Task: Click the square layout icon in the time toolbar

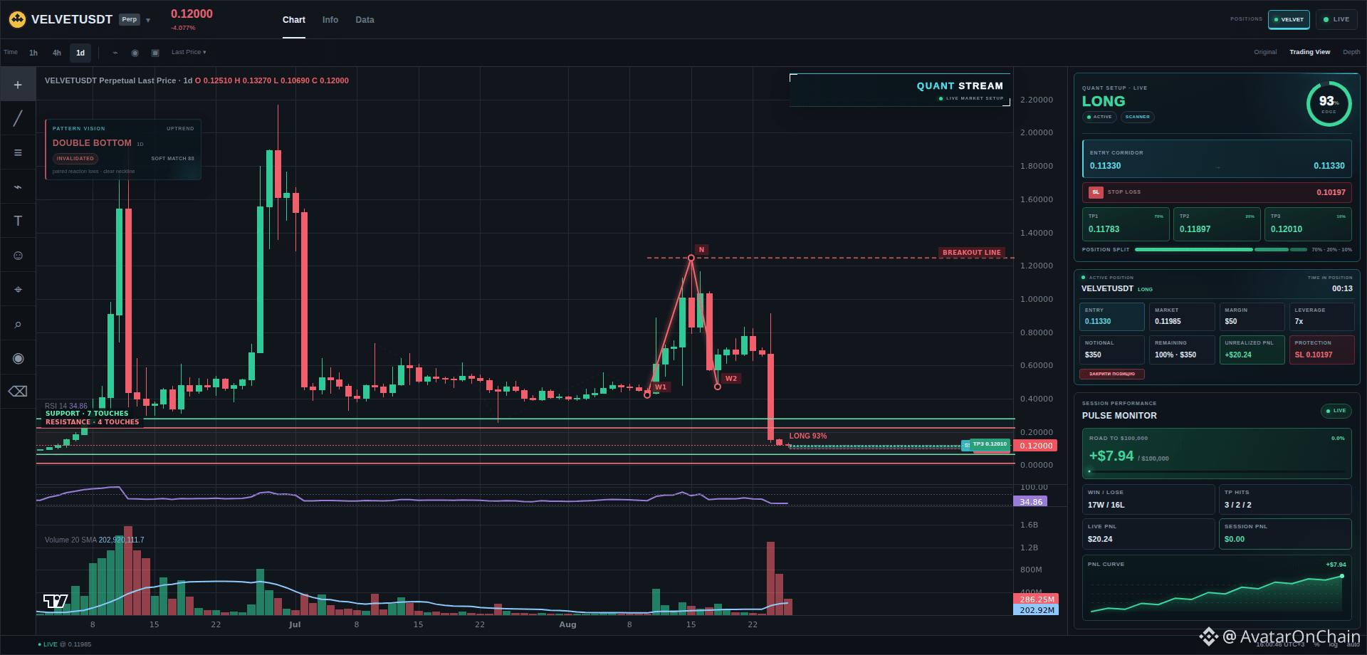Action: (155, 53)
